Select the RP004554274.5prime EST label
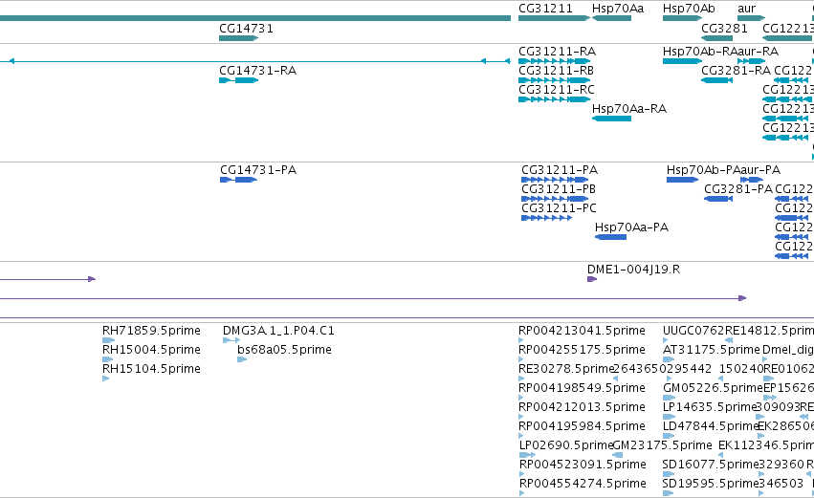Viewport: 814px width, 498px height. (x=583, y=484)
